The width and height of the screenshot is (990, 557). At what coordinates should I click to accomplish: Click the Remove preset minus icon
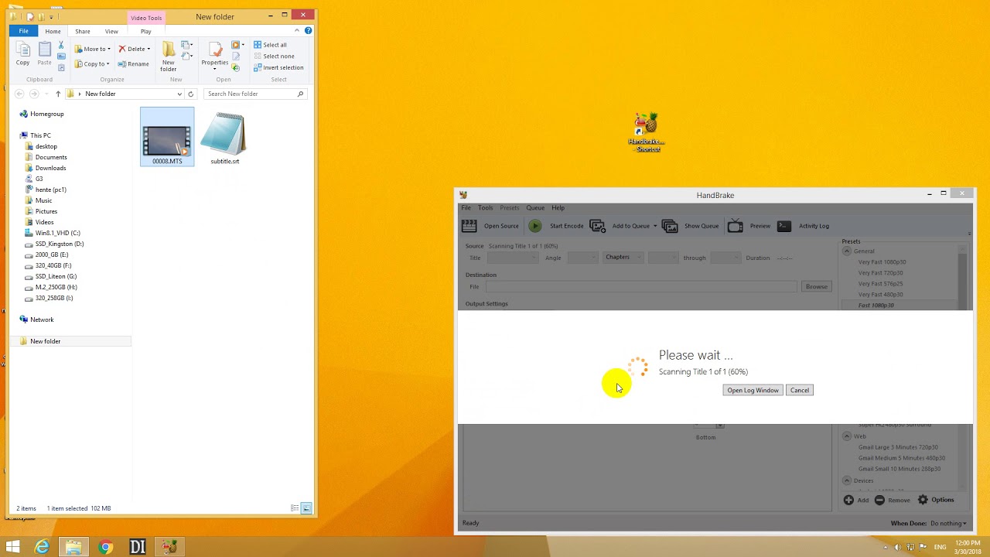click(879, 500)
